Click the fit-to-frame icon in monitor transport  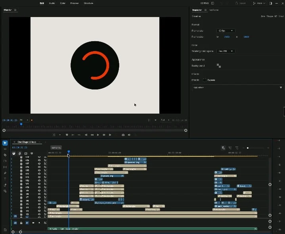pyautogui.click(x=54, y=135)
